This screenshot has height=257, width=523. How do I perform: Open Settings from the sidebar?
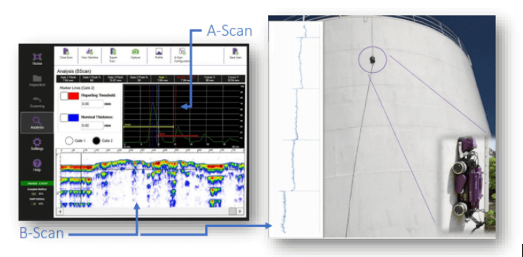37,142
